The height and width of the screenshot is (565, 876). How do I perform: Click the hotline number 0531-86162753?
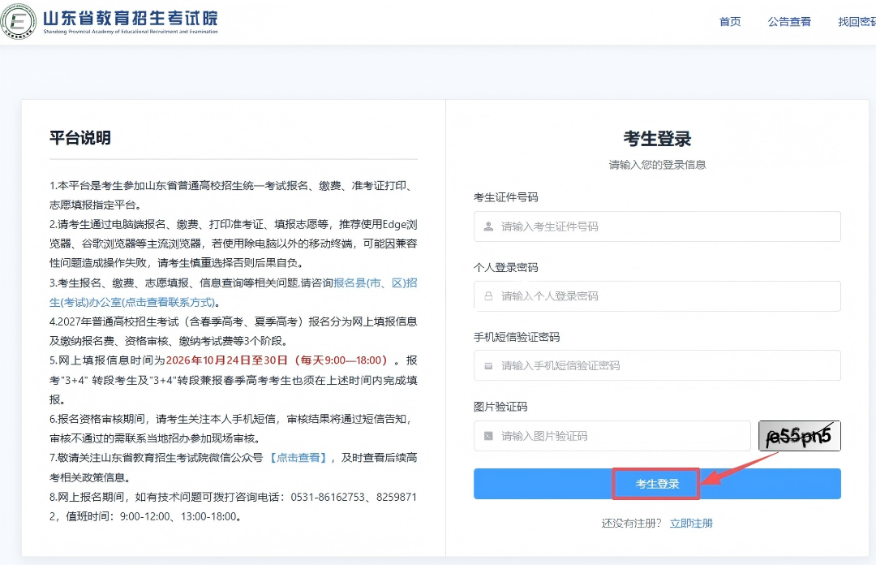tap(328, 497)
